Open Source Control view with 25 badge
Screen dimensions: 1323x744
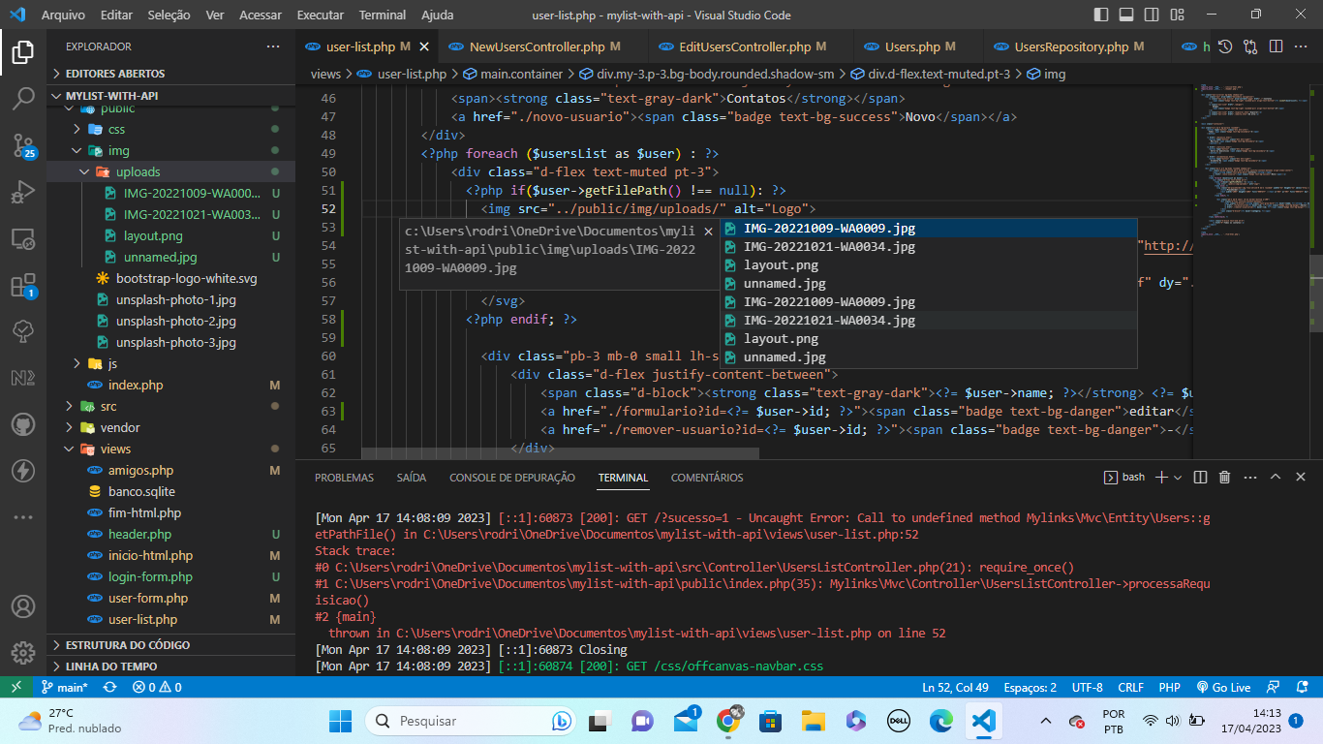coord(23,145)
